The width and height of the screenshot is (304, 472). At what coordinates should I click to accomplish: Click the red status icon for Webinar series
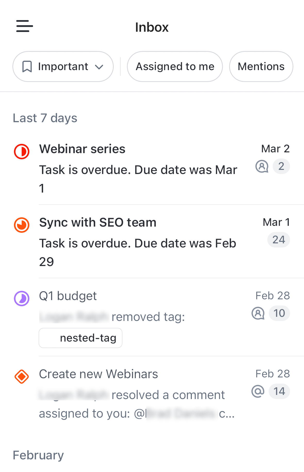(x=22, y=152)
